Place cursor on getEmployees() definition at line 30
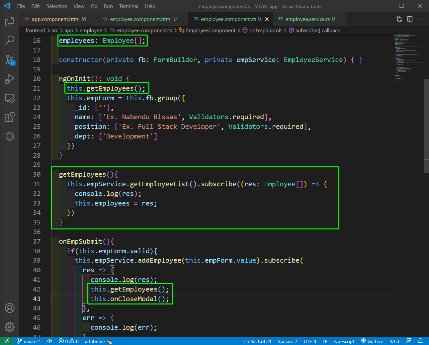 88,174
